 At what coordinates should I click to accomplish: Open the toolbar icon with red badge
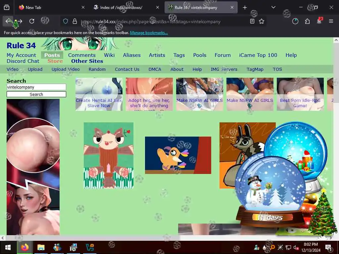pos(319,21)
